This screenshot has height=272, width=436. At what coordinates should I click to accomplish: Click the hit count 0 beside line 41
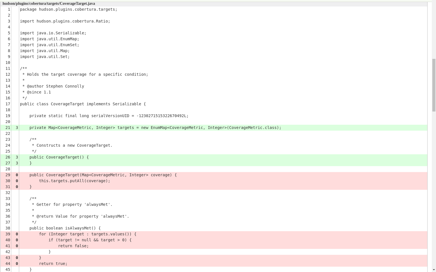(17, 246)
